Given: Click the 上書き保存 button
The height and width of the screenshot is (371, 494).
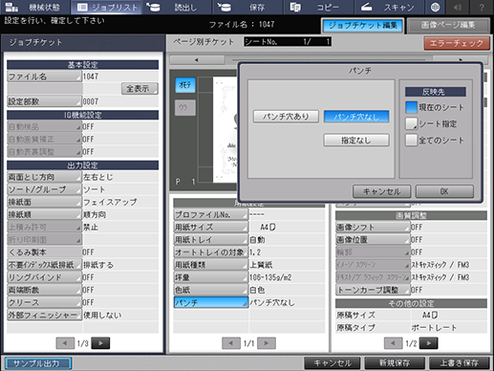Looking at the screenshot, I should 460,363.
